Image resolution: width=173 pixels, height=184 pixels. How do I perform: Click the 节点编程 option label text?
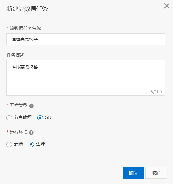(23, 117)
